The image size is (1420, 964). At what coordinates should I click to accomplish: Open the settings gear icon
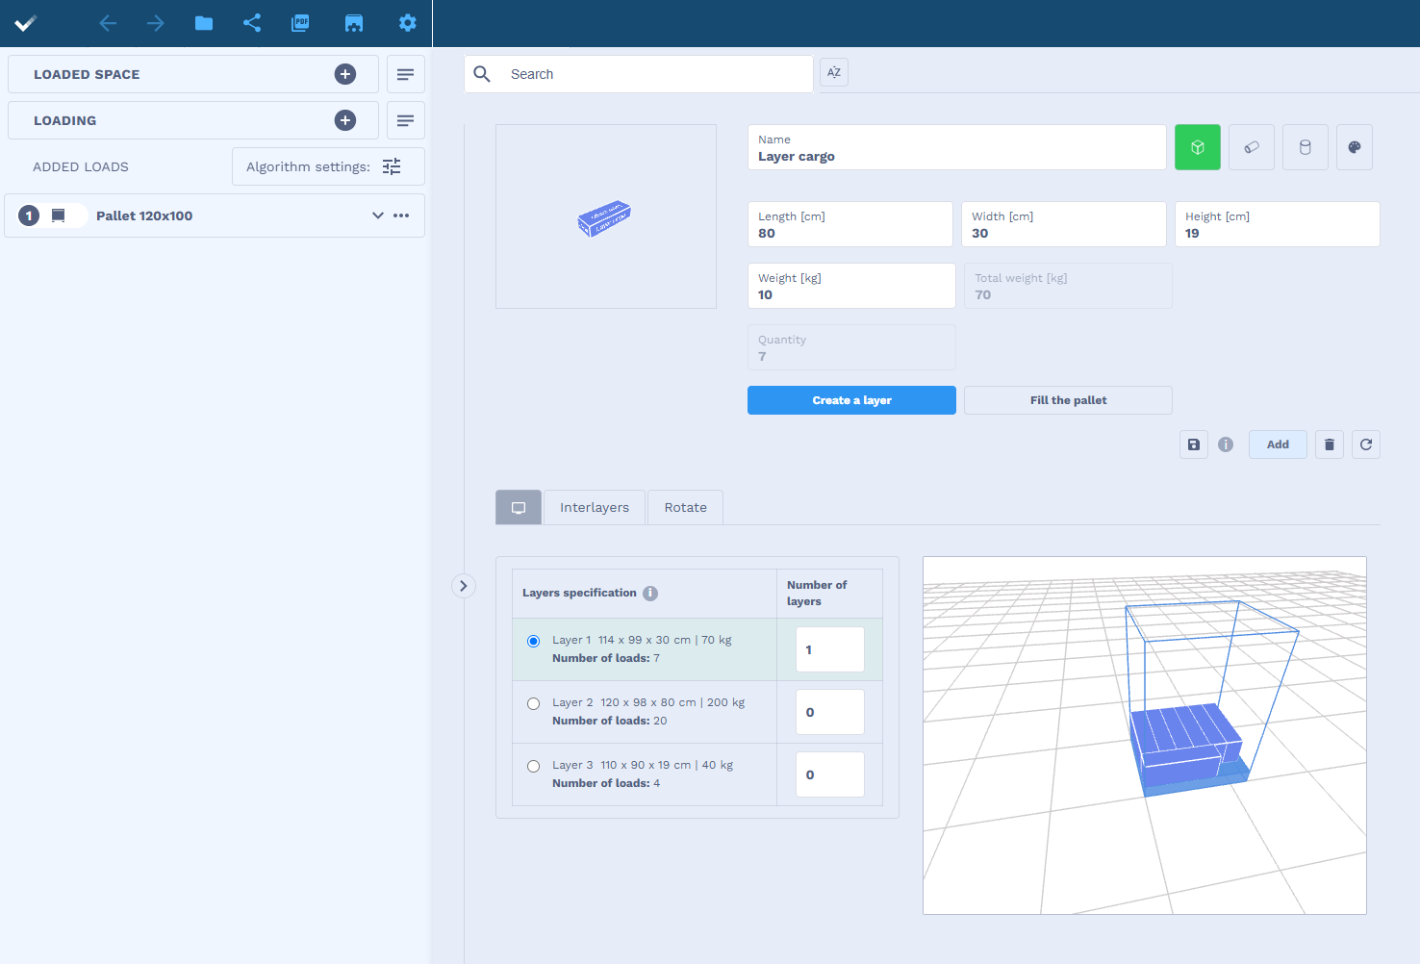pos(408,23)
